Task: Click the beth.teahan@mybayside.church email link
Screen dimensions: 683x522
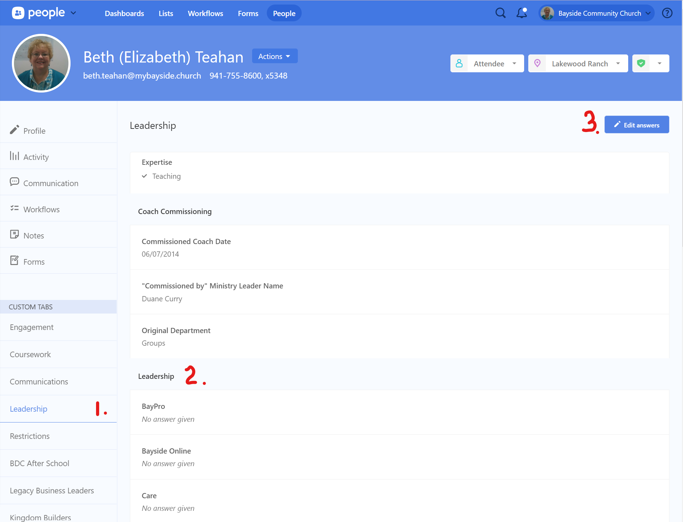Action: tap(142, 76)
